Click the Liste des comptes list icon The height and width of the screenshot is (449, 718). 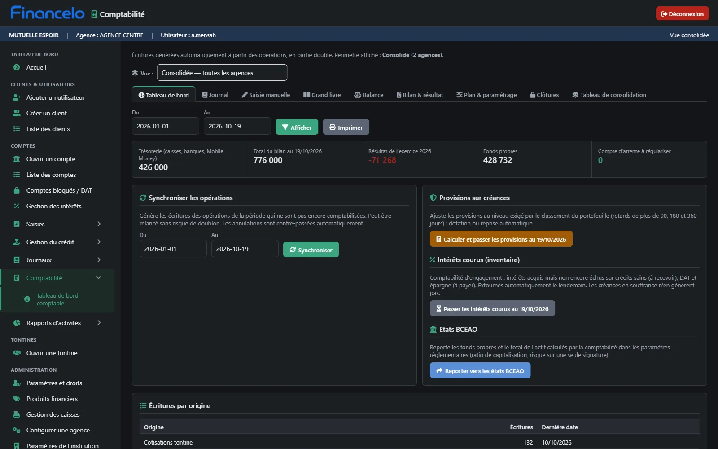point(17,175)
